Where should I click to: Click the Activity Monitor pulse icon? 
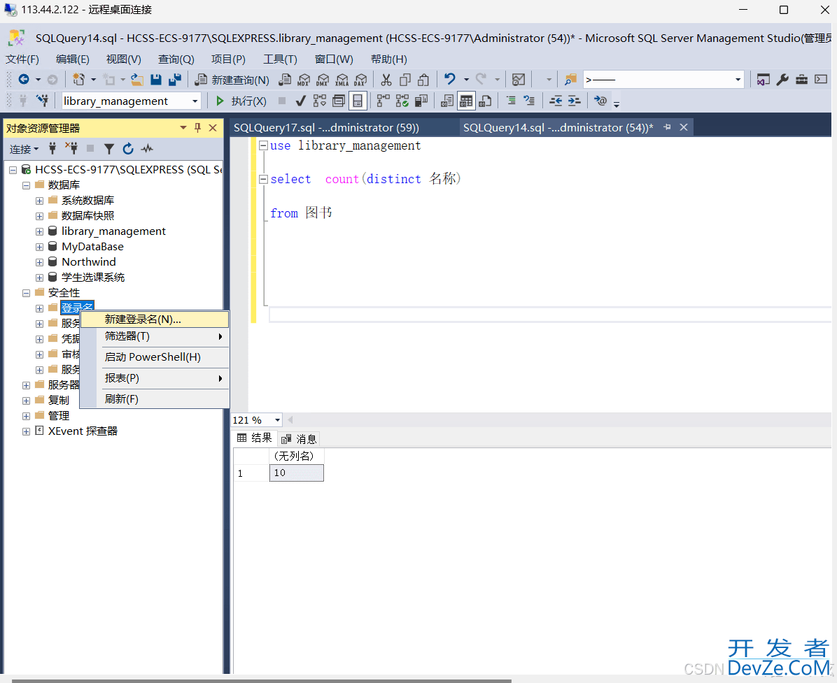coord(146,149)
